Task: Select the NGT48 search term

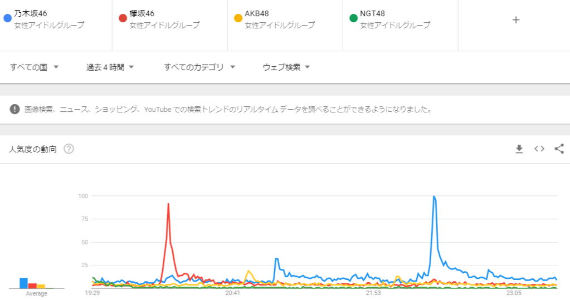Action: [x=372, y=13]
